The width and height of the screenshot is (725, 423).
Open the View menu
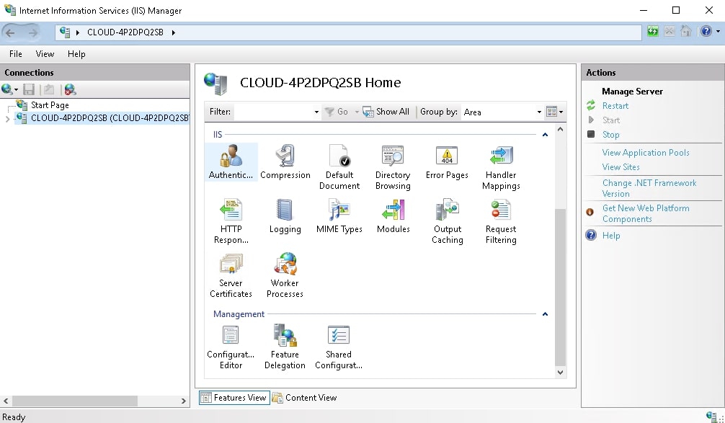click(x=45, y=54)
